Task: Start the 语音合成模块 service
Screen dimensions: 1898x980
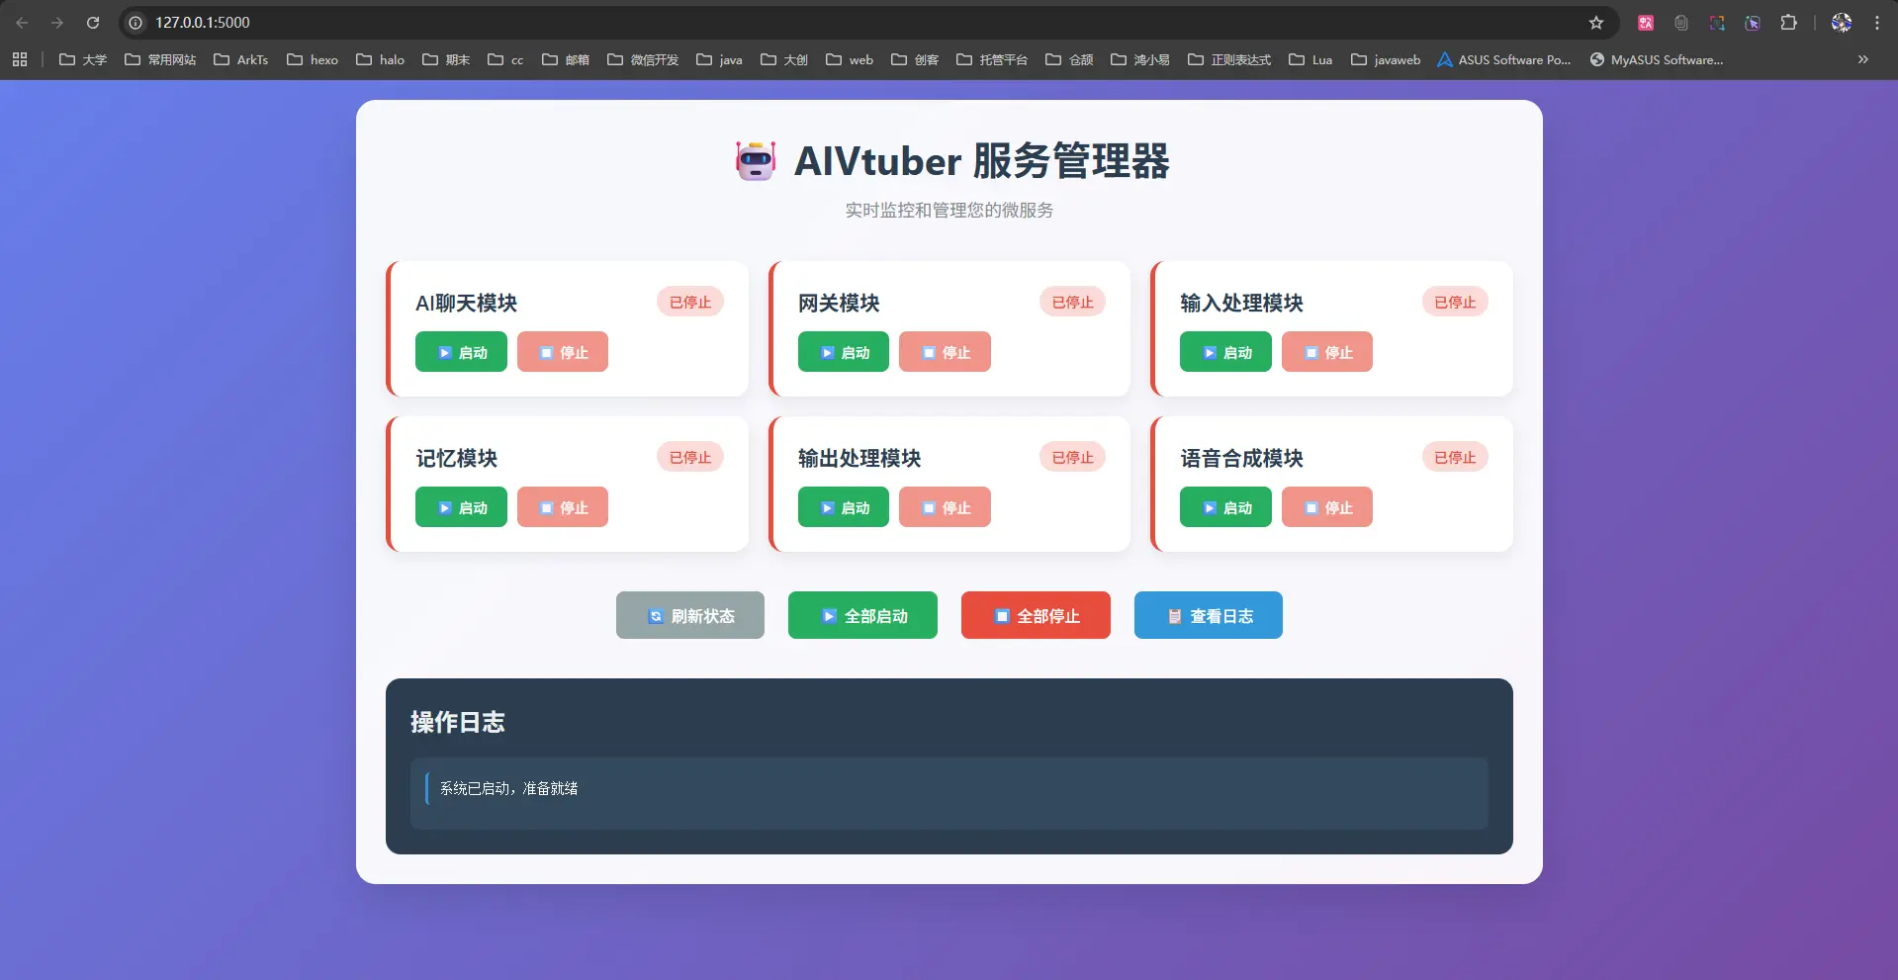Action: (1225, 507)
